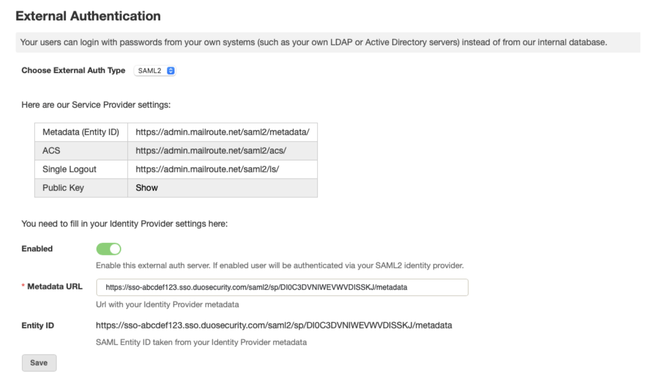
Task: Show the Public Key value
Action: (x=147, y=188)
